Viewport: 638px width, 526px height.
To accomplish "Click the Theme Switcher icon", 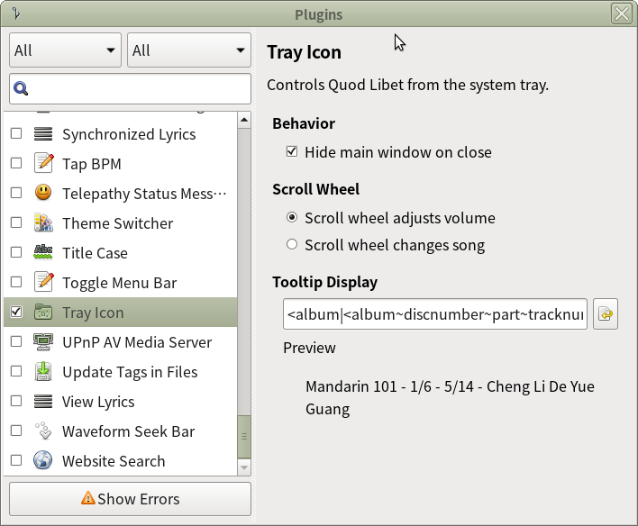I will pyautogui.click(x=43, y=223).
